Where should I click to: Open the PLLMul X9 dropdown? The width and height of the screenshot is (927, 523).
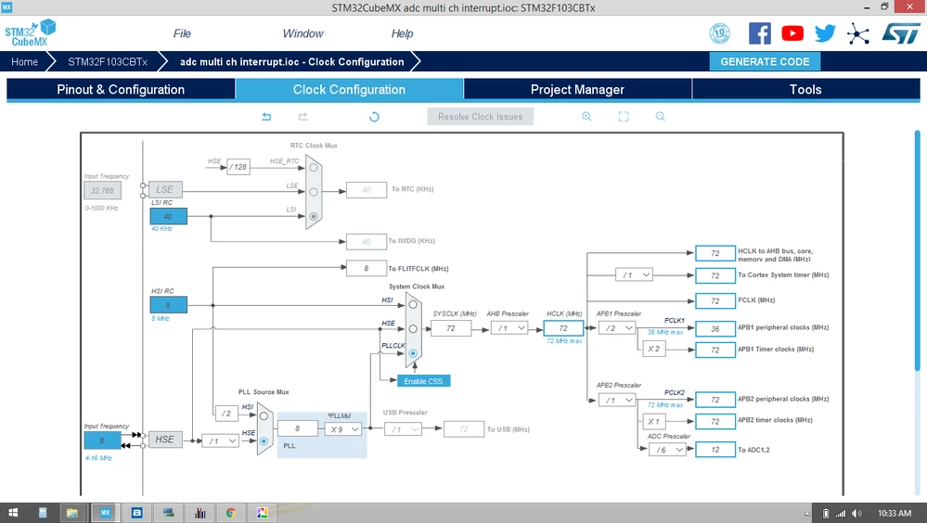point(343,429)
